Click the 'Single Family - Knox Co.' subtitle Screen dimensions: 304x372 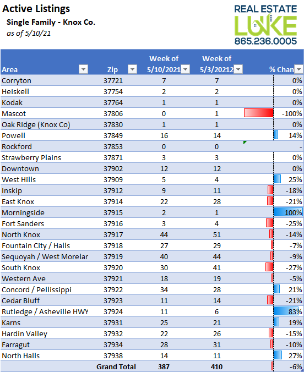click(51, 23)
